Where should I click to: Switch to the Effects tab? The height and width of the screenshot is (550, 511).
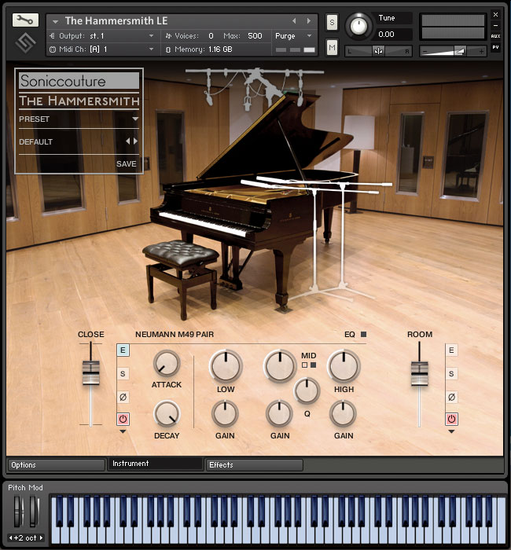pyautogui.click(x=255, y=465)
